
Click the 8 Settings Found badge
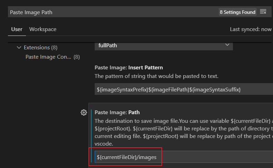pos(237,12)
